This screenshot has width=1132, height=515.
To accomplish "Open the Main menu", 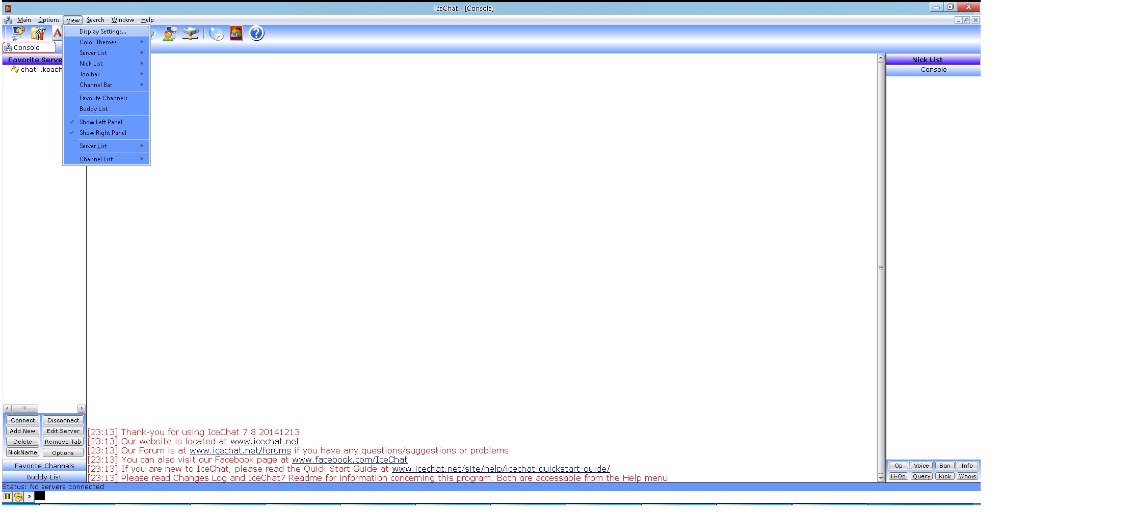I will point(24,20).
